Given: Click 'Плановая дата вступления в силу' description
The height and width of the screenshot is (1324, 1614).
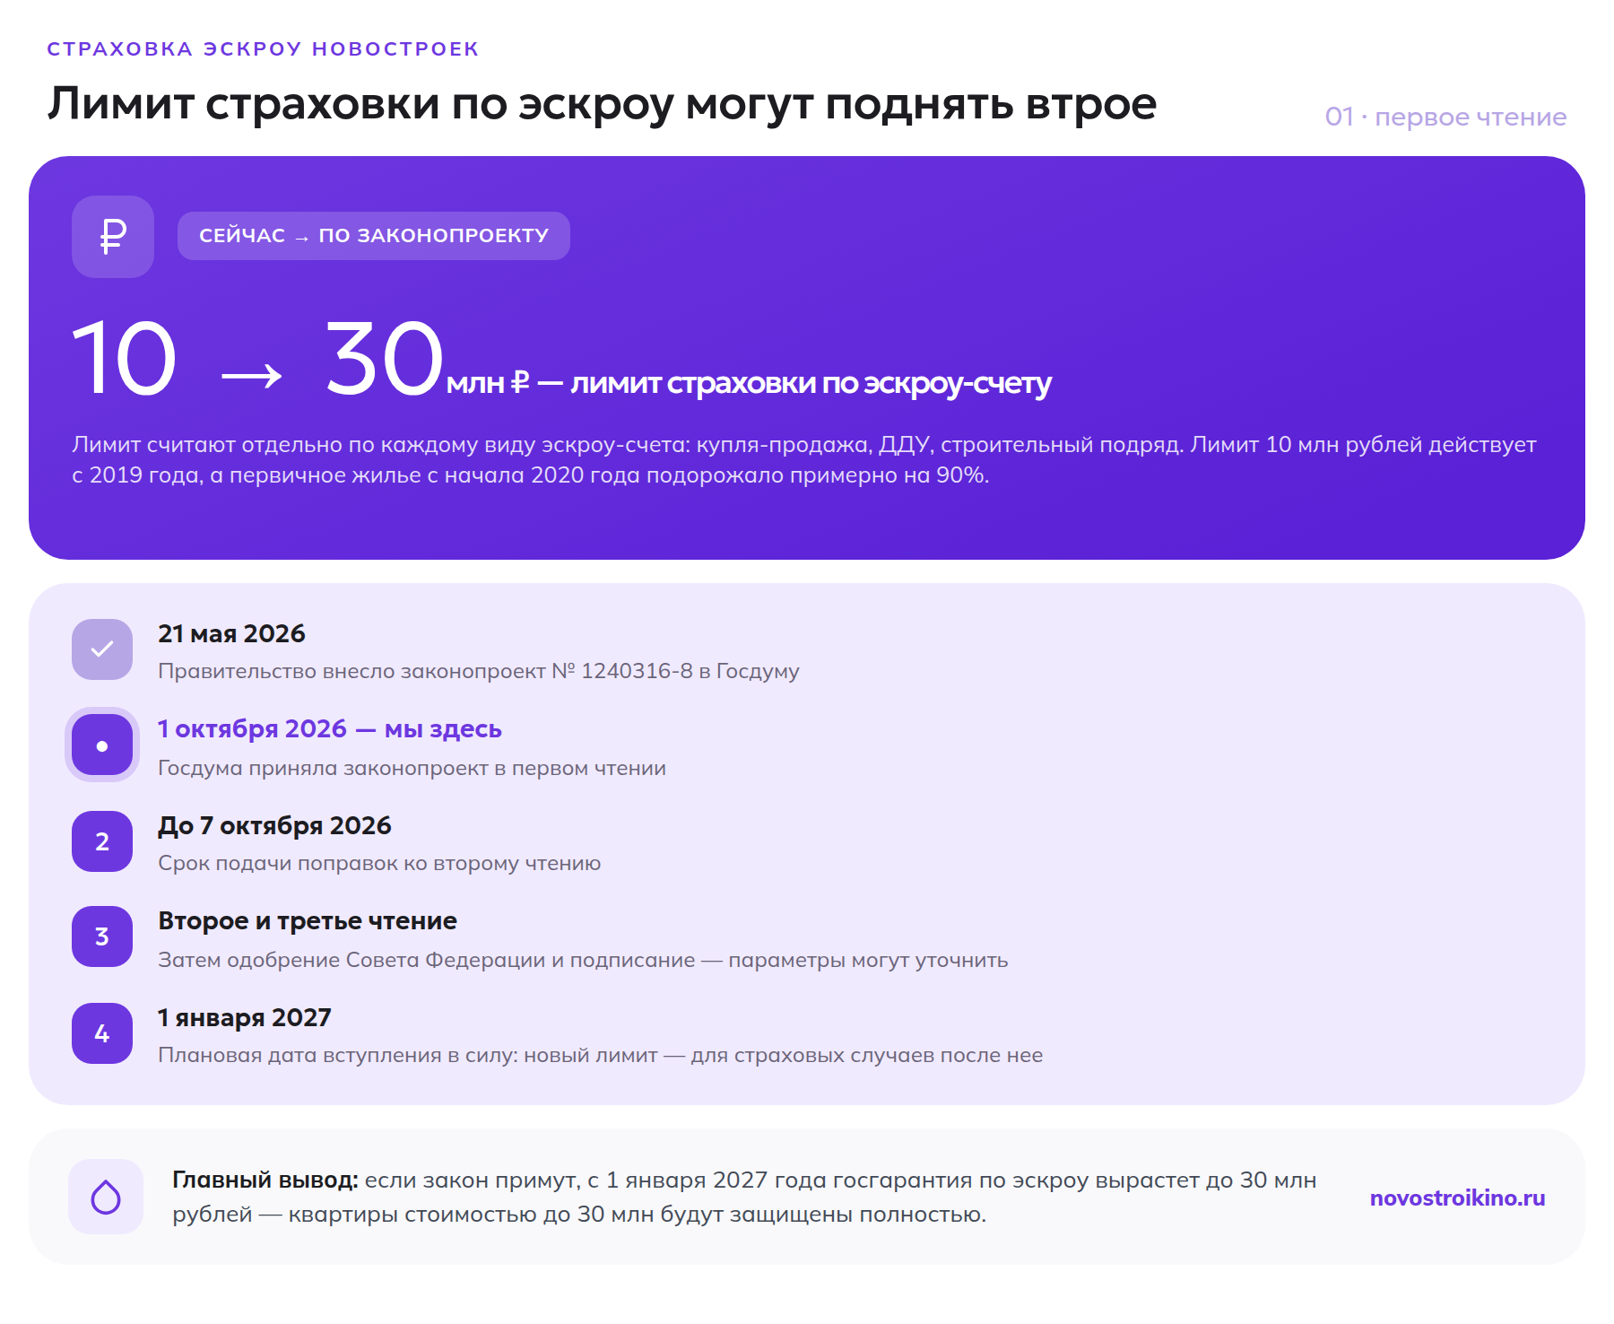Looking at the screenshot, I should tap(600, 1055).
